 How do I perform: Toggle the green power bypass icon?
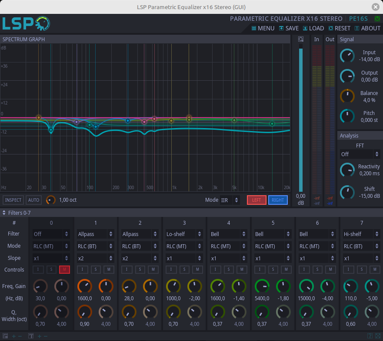pyautogui.click(x=377, y=19)
